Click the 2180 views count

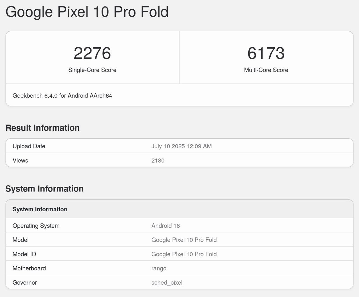pyautogui.click(x=158, y=161)
